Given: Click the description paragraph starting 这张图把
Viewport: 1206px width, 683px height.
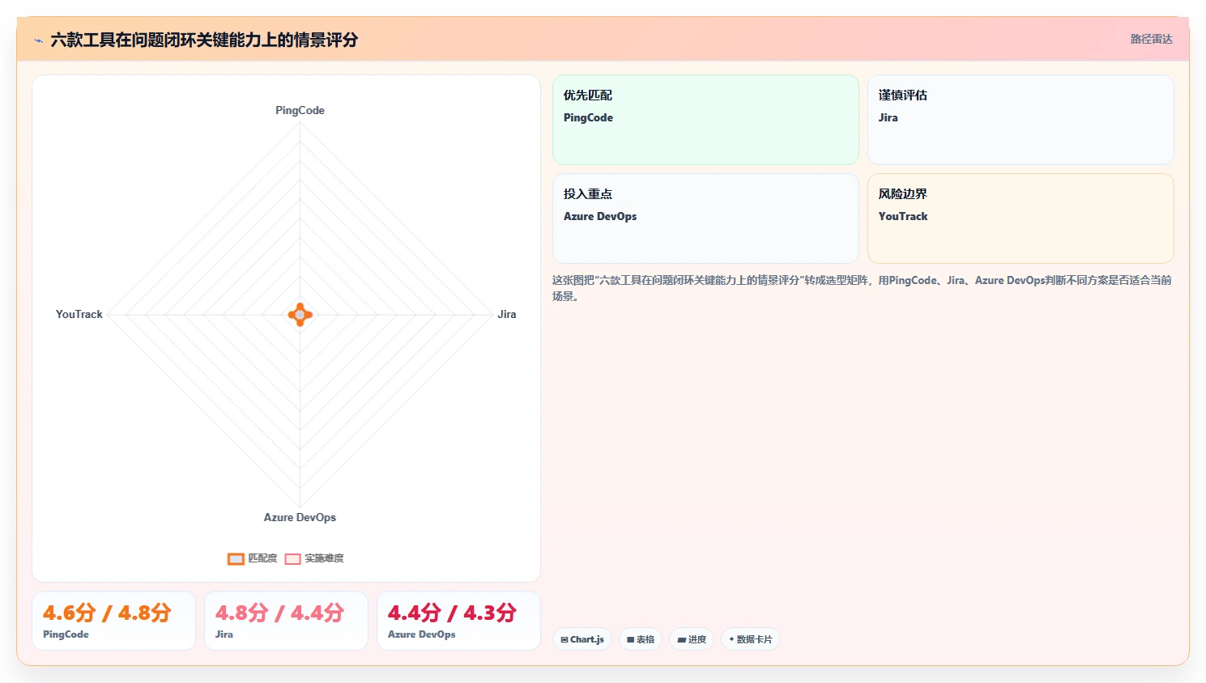Looking at the screenshot, I should click(x=862, y=288).
